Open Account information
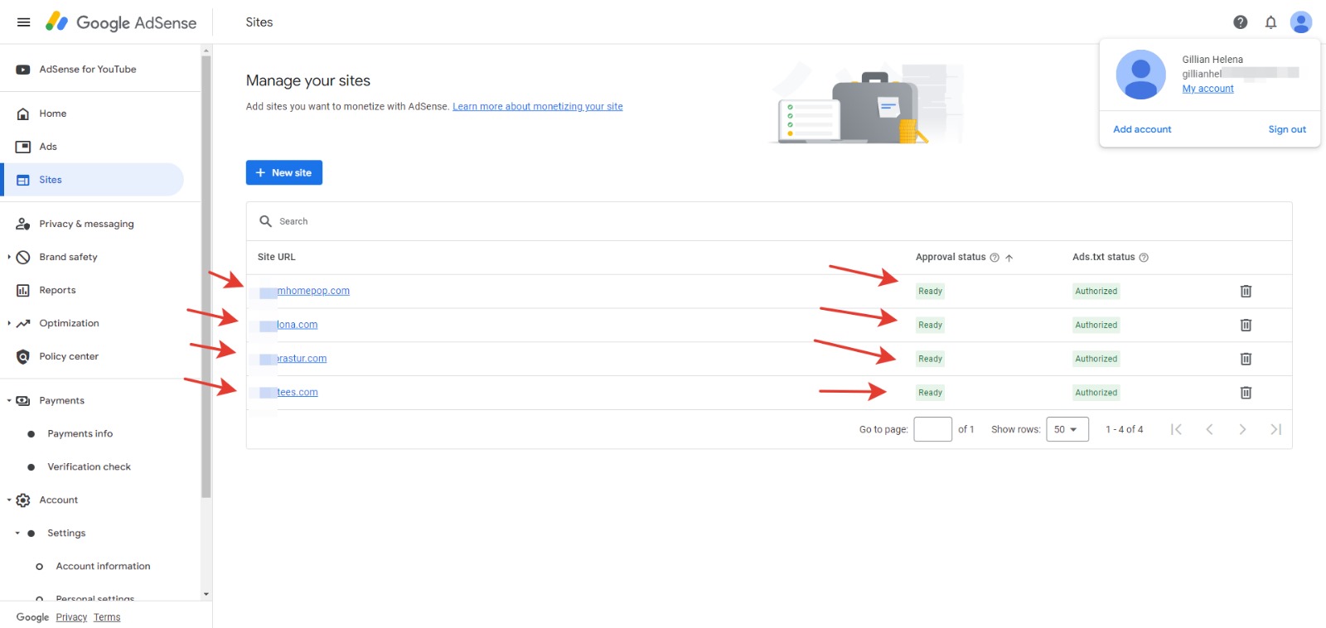1326x628 pixels. click(x=104, y=567)
